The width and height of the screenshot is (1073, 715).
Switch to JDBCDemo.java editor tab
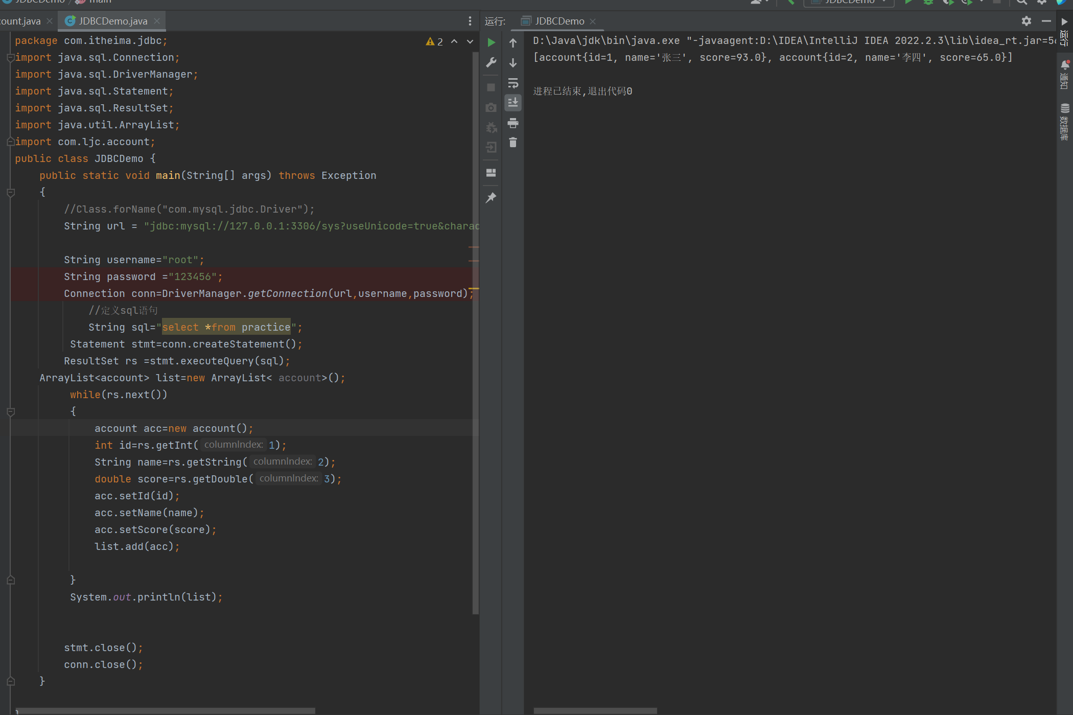coord(112,21)
